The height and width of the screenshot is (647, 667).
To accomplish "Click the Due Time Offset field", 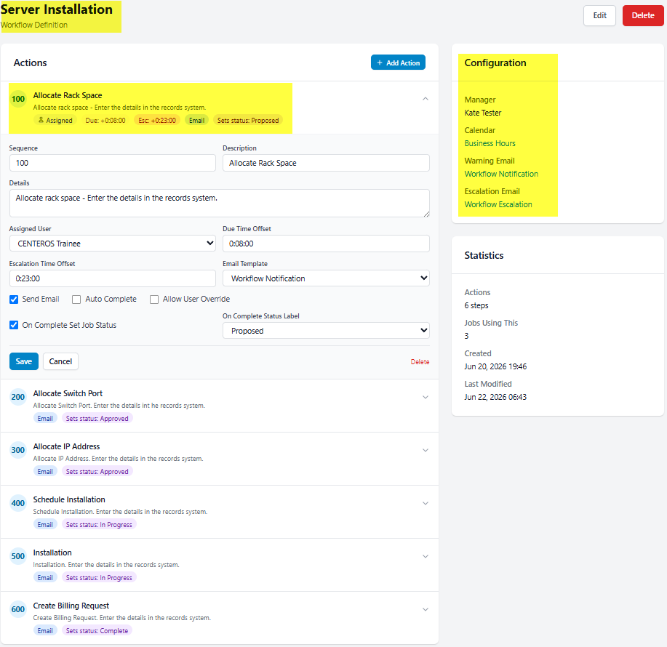I will 326,243.
